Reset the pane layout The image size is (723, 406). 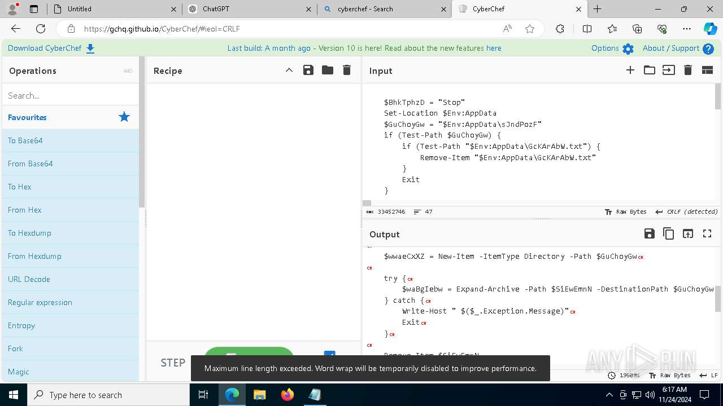tap(707, 70)
